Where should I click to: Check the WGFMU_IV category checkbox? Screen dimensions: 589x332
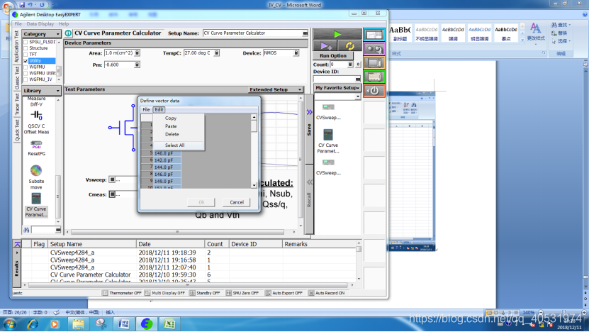pyautogui.click(x=26, y=79)
